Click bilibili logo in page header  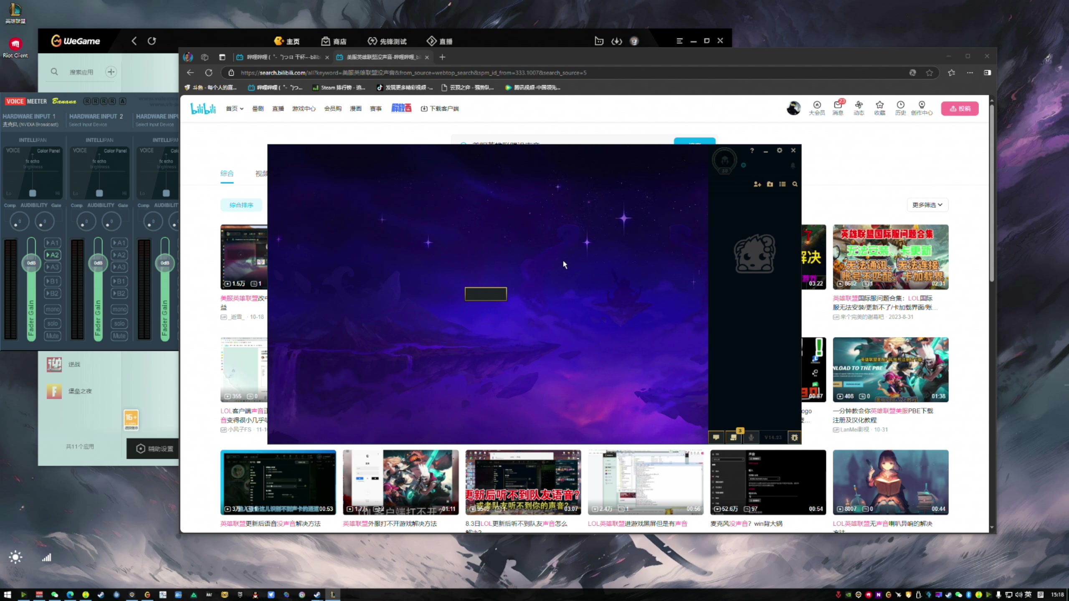(203, 109)
